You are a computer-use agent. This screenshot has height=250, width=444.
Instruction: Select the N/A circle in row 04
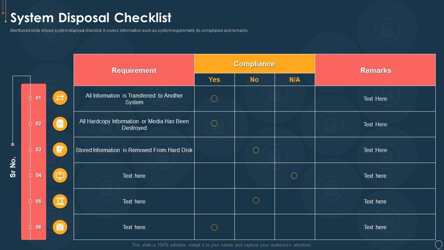294,176
